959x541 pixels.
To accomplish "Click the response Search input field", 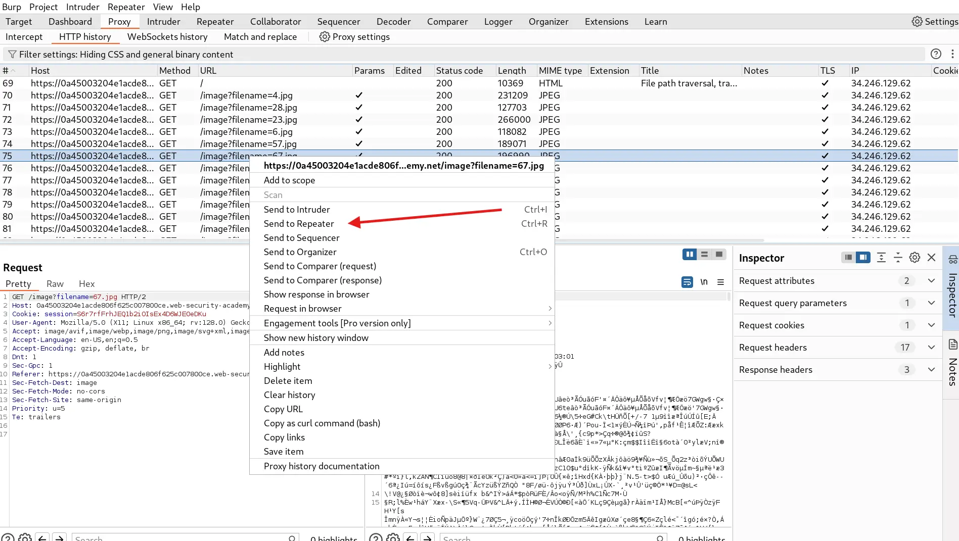I will coord(553,538).
